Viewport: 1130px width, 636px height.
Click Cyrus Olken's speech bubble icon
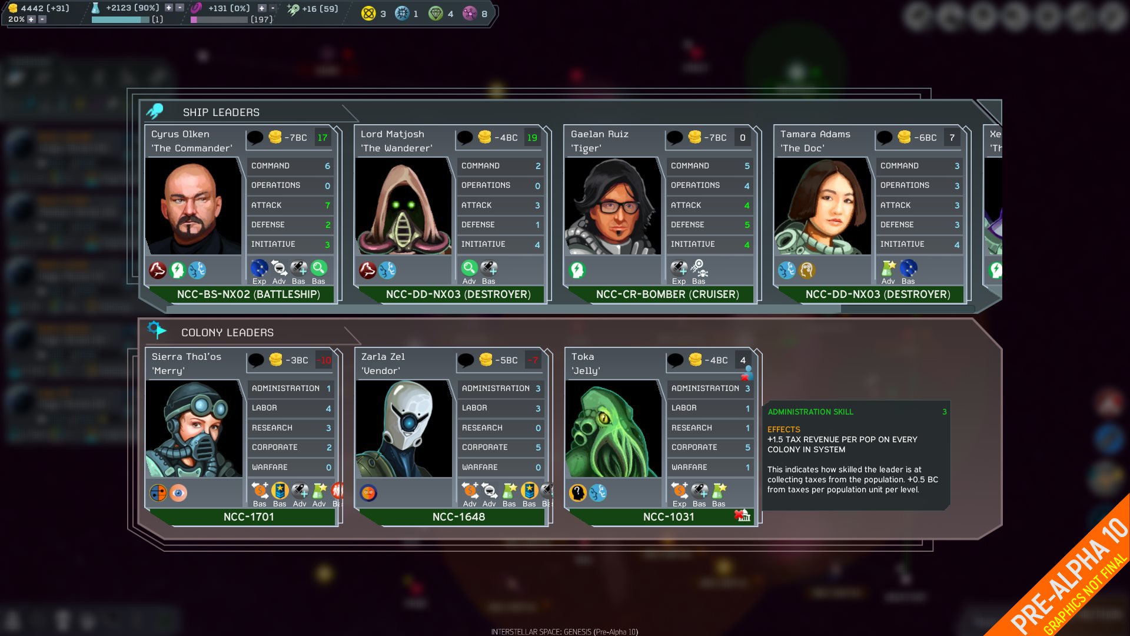click(255, 138)
